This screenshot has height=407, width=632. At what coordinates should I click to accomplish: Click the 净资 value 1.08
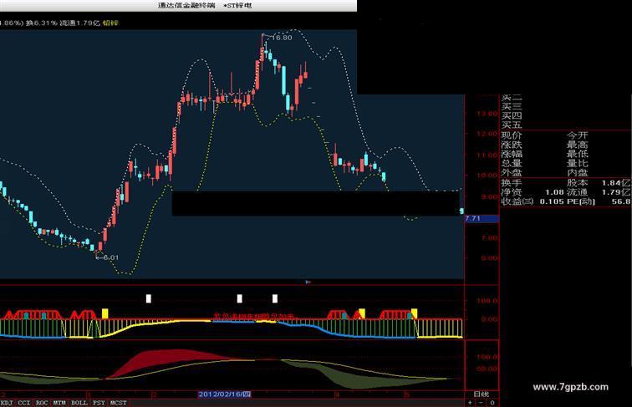click(554, 192)
